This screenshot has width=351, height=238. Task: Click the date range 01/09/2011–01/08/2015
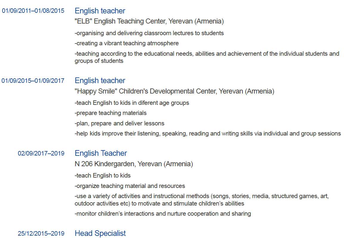pos(33,11)
